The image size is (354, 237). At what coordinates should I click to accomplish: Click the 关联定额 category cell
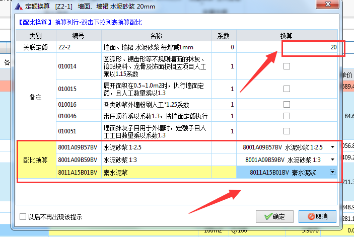pyautogui.click(x=36, y=47)
